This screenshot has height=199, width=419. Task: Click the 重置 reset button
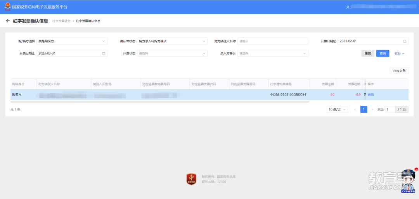[x=368, y=53]
